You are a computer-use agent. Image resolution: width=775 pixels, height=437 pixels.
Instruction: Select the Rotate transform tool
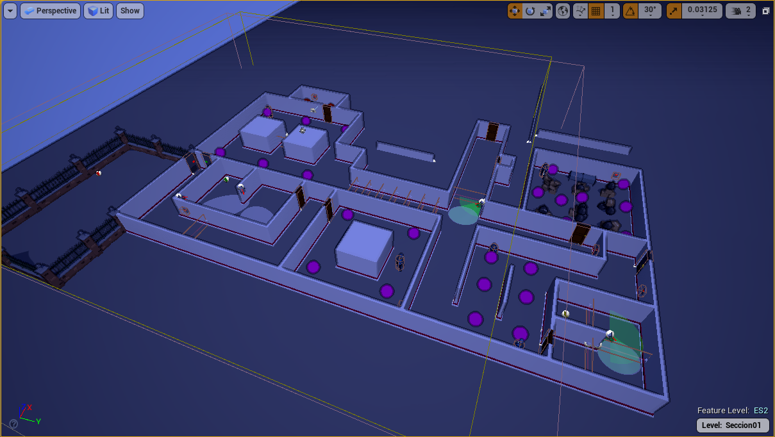[x=530, y=11]
